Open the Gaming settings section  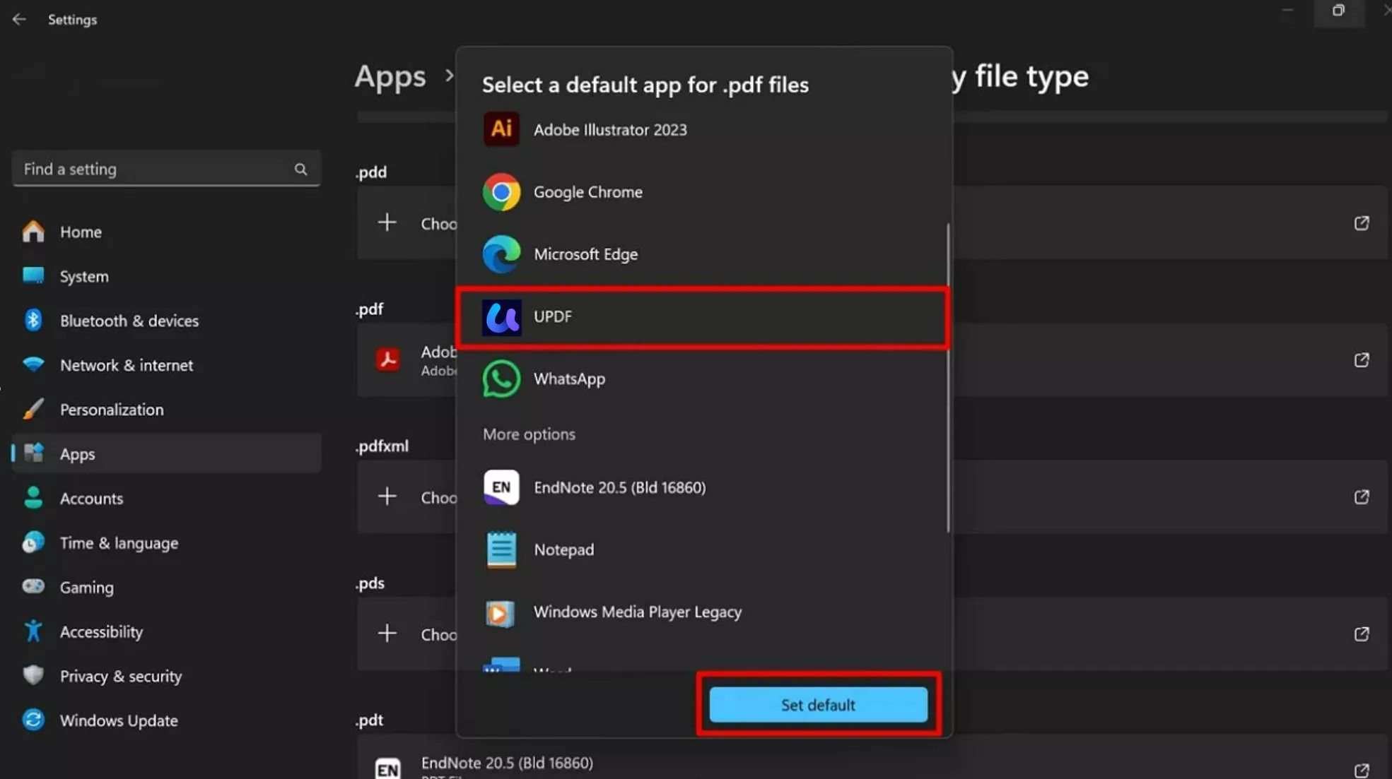(x=86, y=587)
